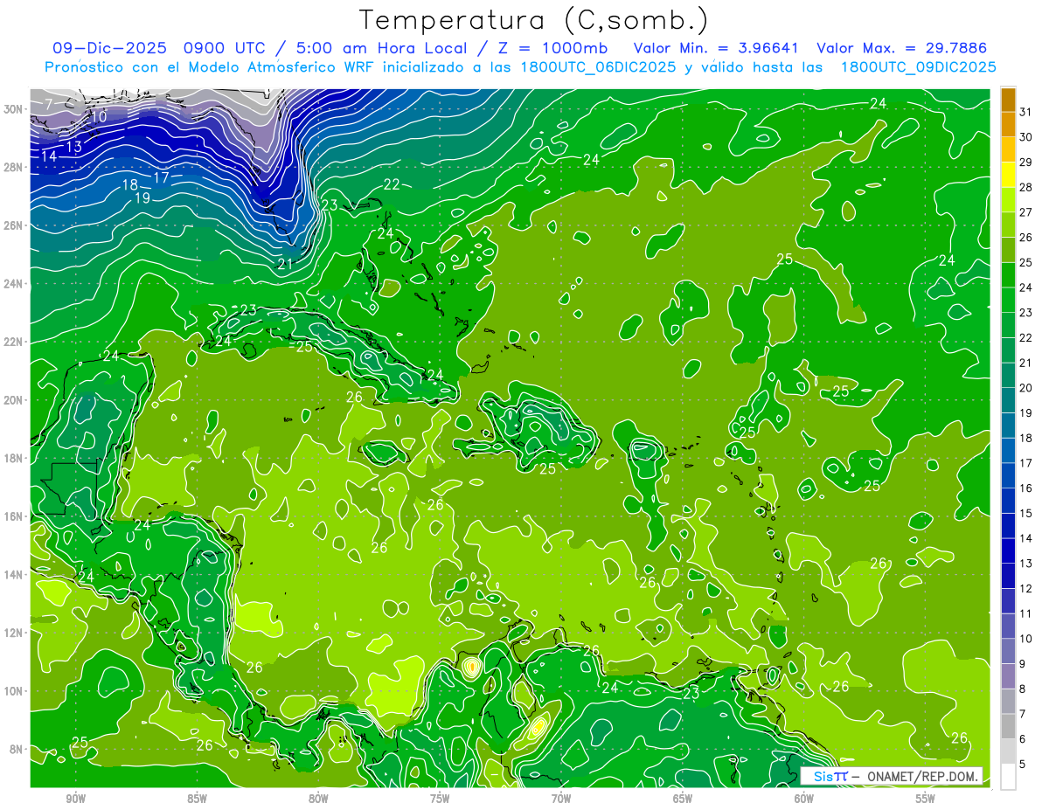
Task: Click the legend value label "27"
Action: pyautogui.click(x=1026, y=212)
